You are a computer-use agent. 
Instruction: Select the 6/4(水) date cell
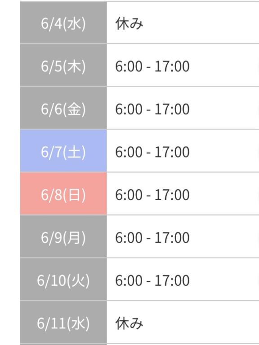tap(63, 23)
